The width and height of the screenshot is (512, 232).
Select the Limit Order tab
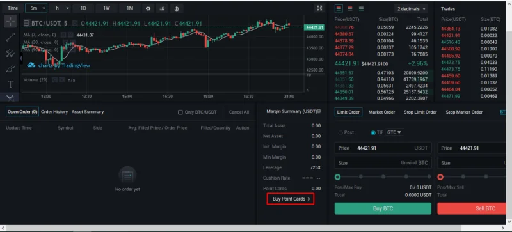click(x=348, y=112)
